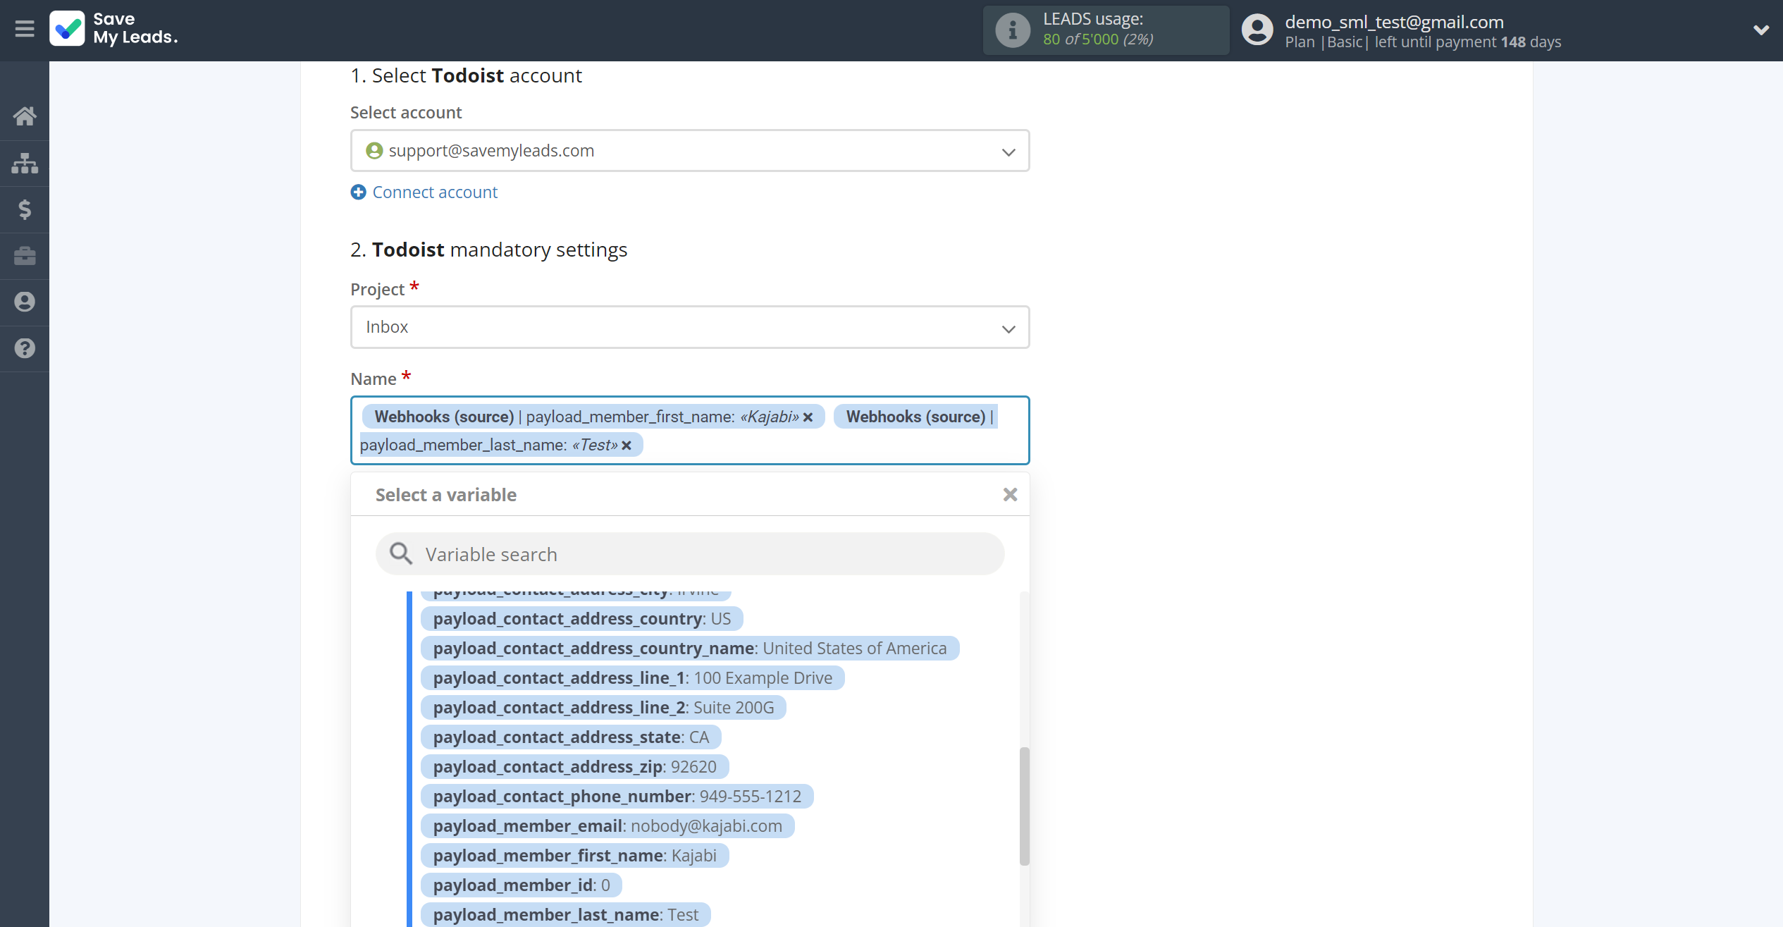This screenshot has width=1783, height=927.
Task: Select payload_member_email variable
Action: pyautogui.click(x=607, y=826)
